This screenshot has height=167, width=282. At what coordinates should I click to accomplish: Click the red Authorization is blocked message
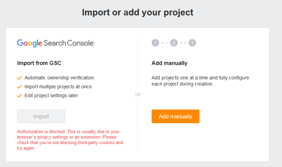(x=70, y=140)
